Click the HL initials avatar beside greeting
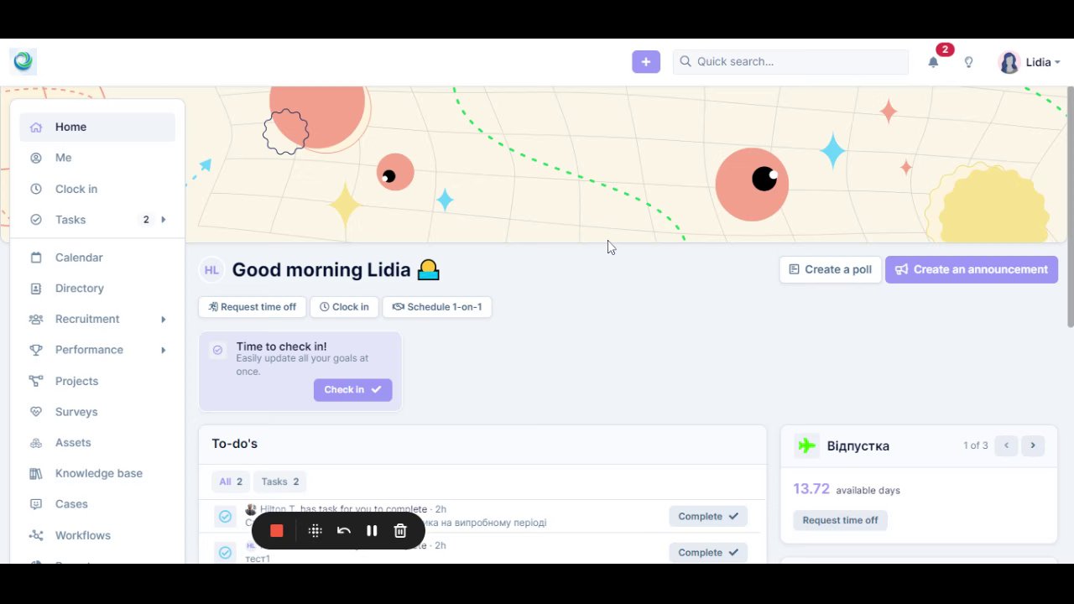The width and height of the screenshot is (1074, 604). click(211, 270)
